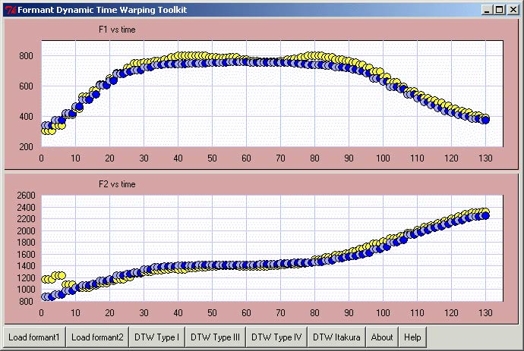Click the first yellow point in F1 plot

click(45, 131)
